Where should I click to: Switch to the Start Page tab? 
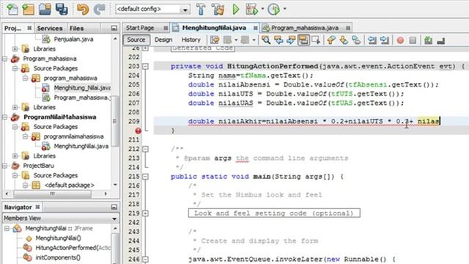coord(140,28)
